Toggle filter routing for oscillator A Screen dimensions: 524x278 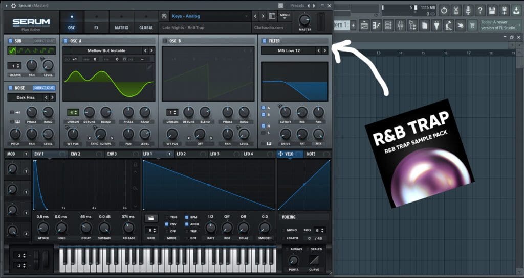264,108
